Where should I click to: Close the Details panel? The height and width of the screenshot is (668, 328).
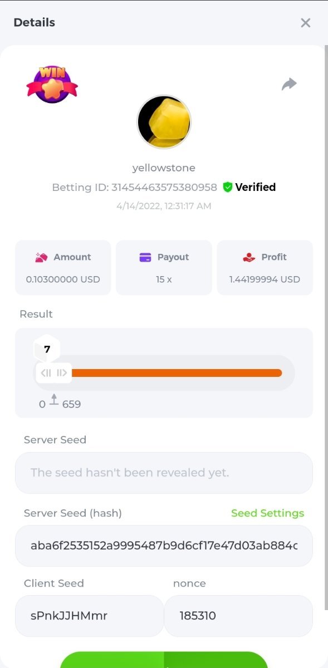pyautogui.click(x=305, y=23)
